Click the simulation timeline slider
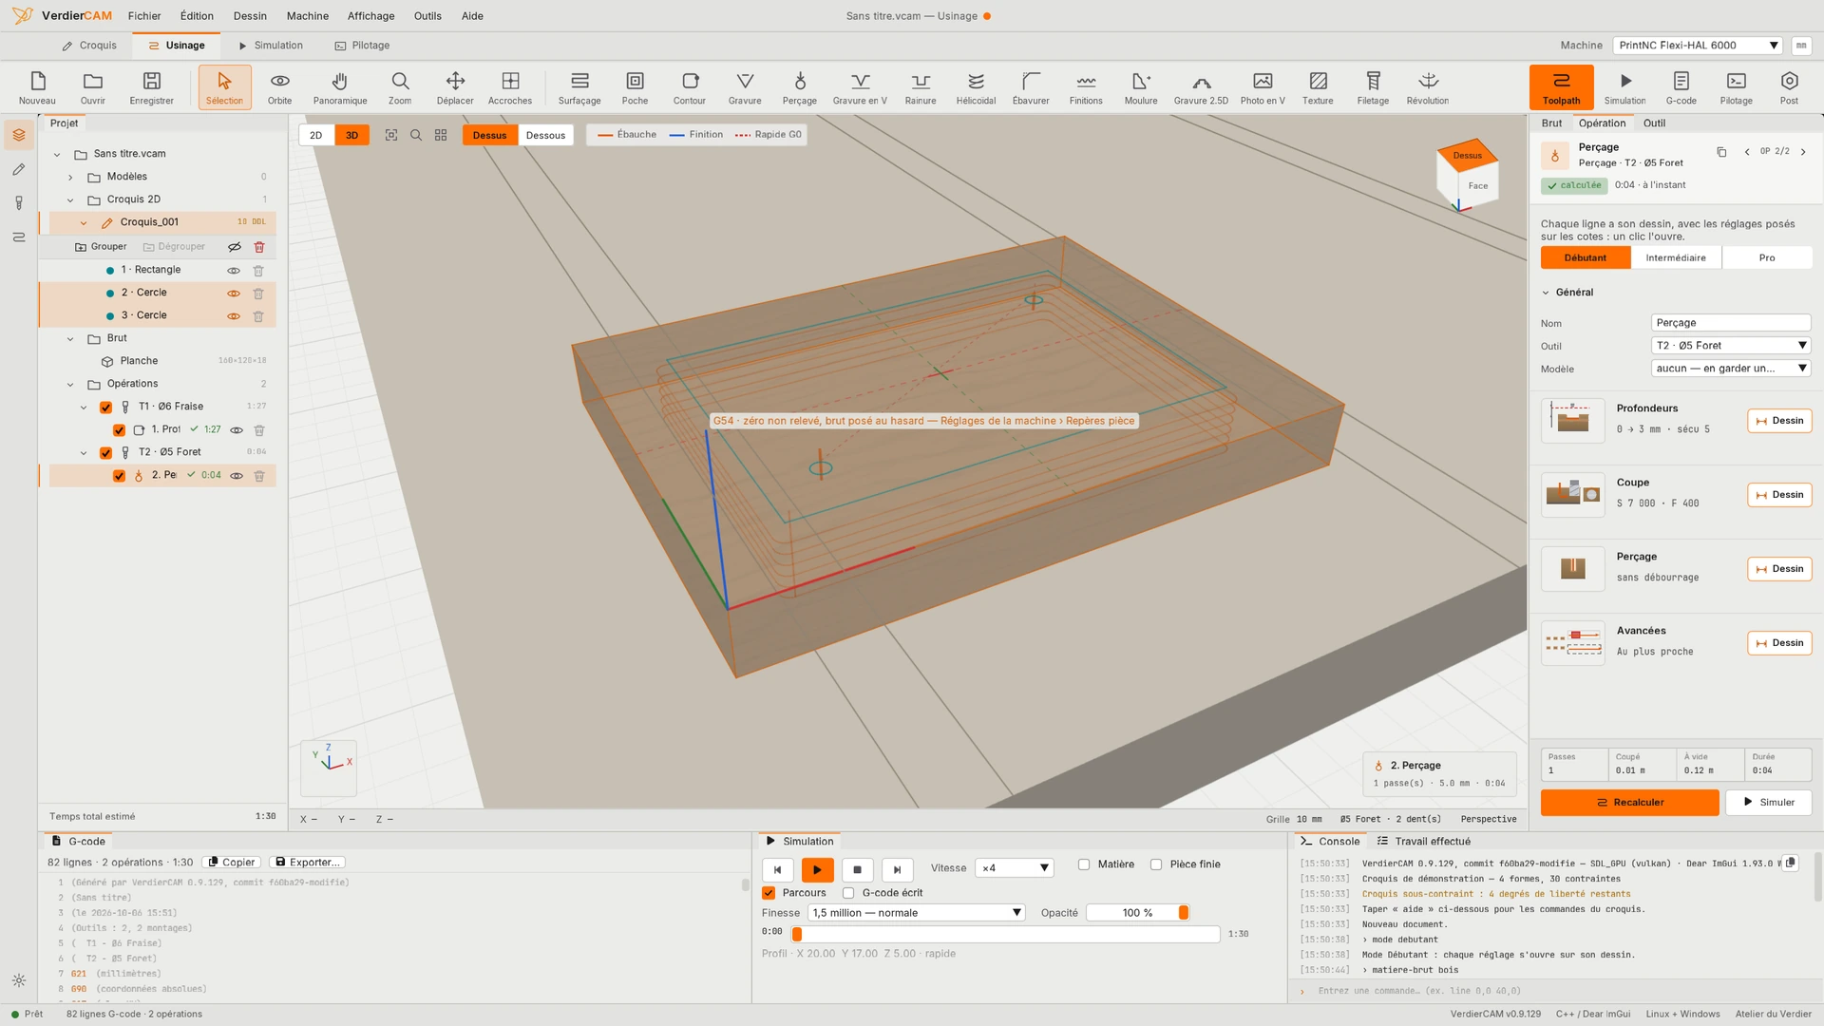Image resolution: width=1824 pixels, height=1026 pixels. 1005,935
